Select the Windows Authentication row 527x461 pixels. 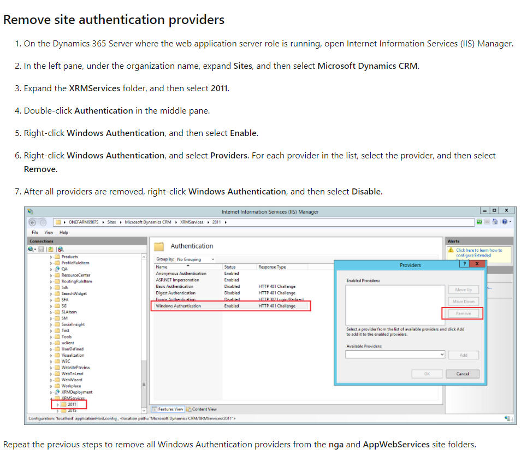click(x=231, y=306)
